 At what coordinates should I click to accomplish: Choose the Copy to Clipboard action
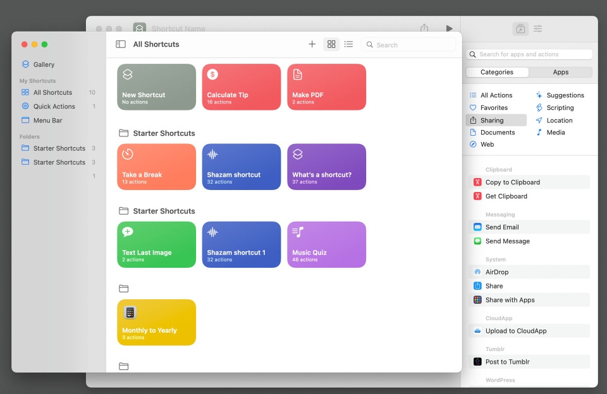click(x=529, y=182)
